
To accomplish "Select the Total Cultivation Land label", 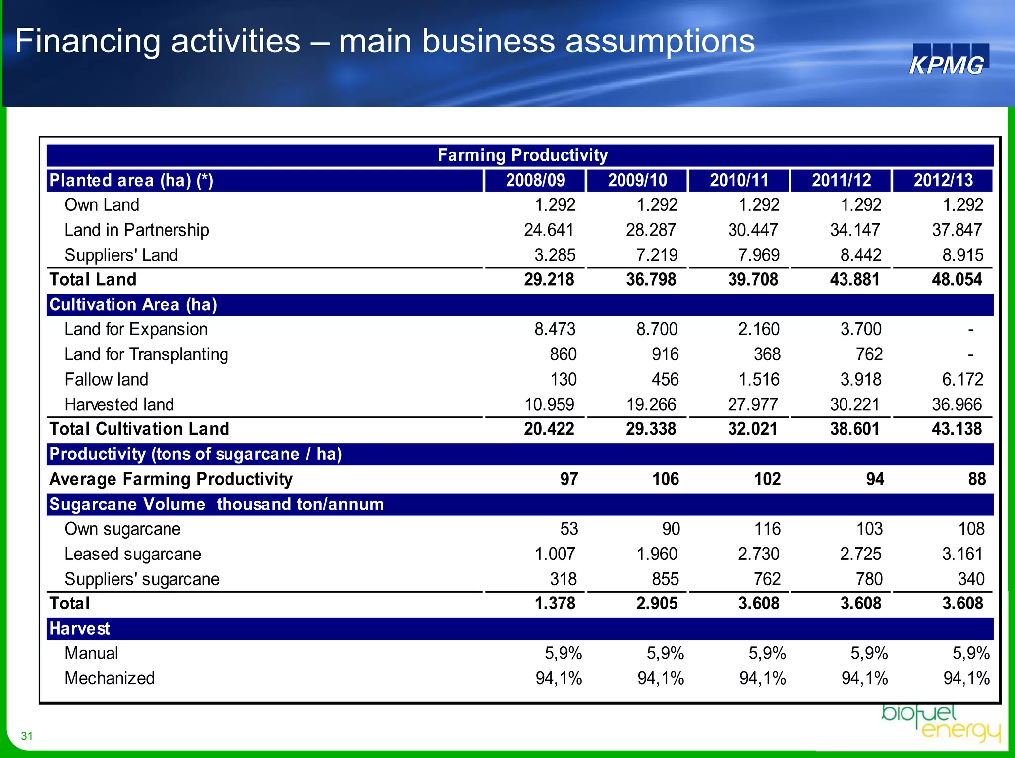I will click(139, 429).
